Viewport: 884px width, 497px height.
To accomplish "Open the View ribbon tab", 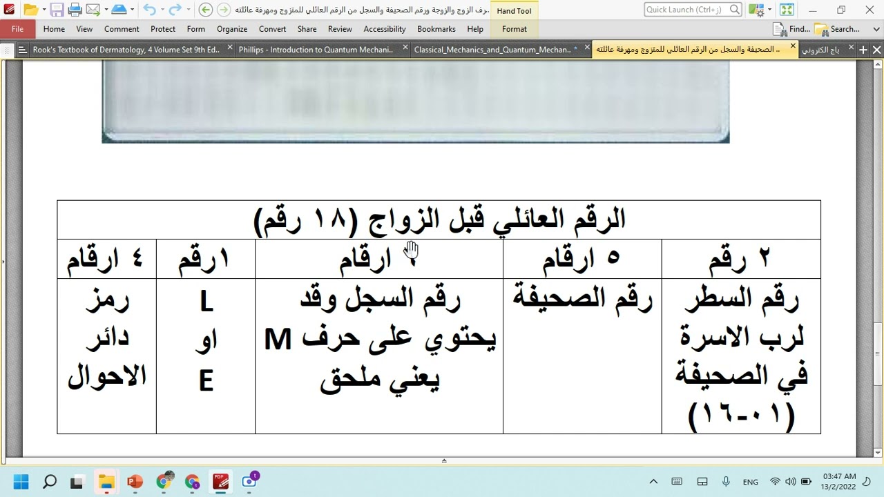I will pyautogui.click(x=84, y=29).
